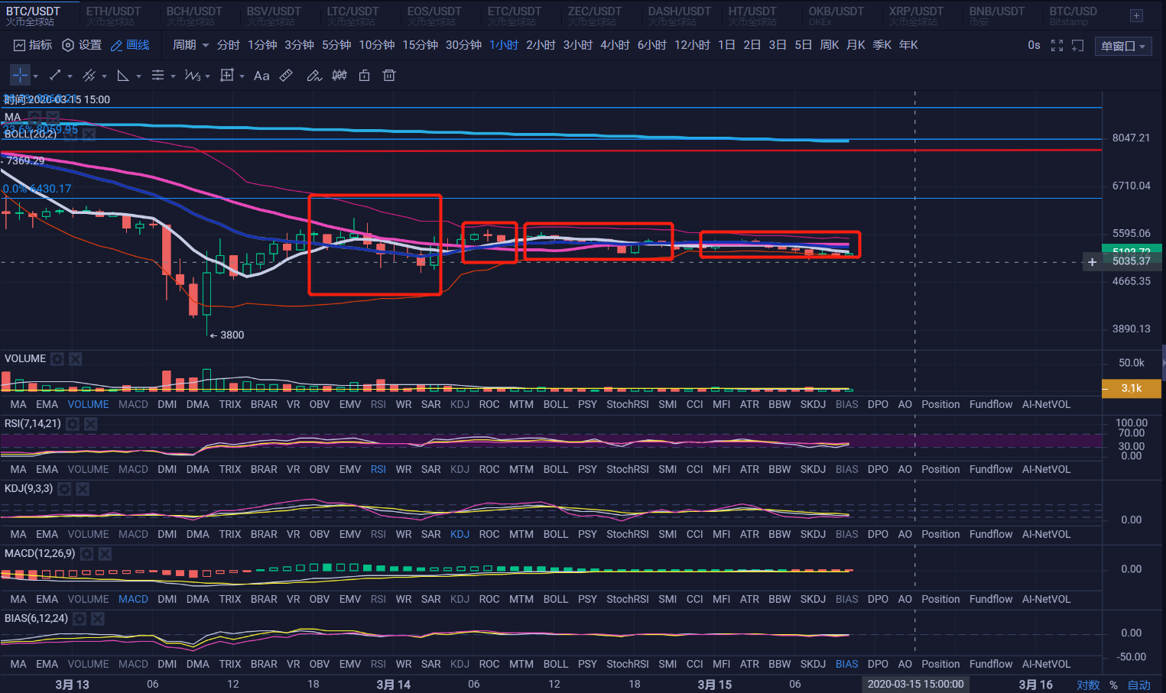
Task: Close the RSI(7,14,21) indicator panel
Action: click(x=90, y=423)
